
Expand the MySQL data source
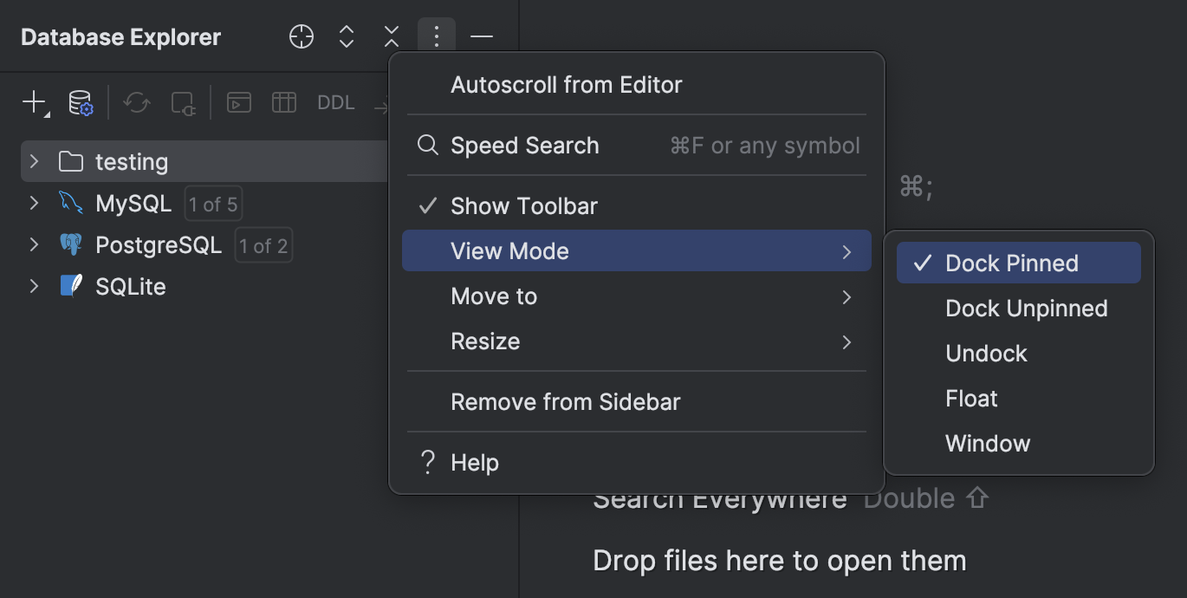pyautogui.click(x=33, y=203)
